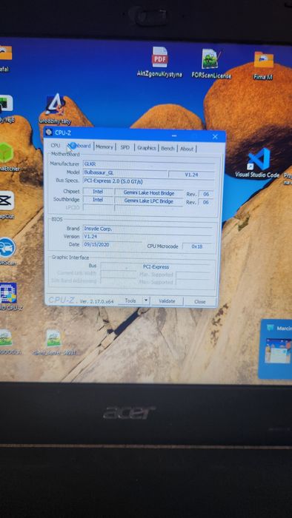Click the Tools button
Screen dimensions: 292x518
(x=130, y=300)
